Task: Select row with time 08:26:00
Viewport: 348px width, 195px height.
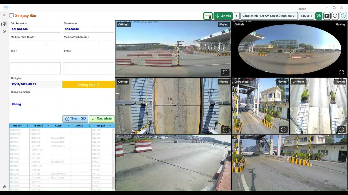Action: (x=60, y=138)
